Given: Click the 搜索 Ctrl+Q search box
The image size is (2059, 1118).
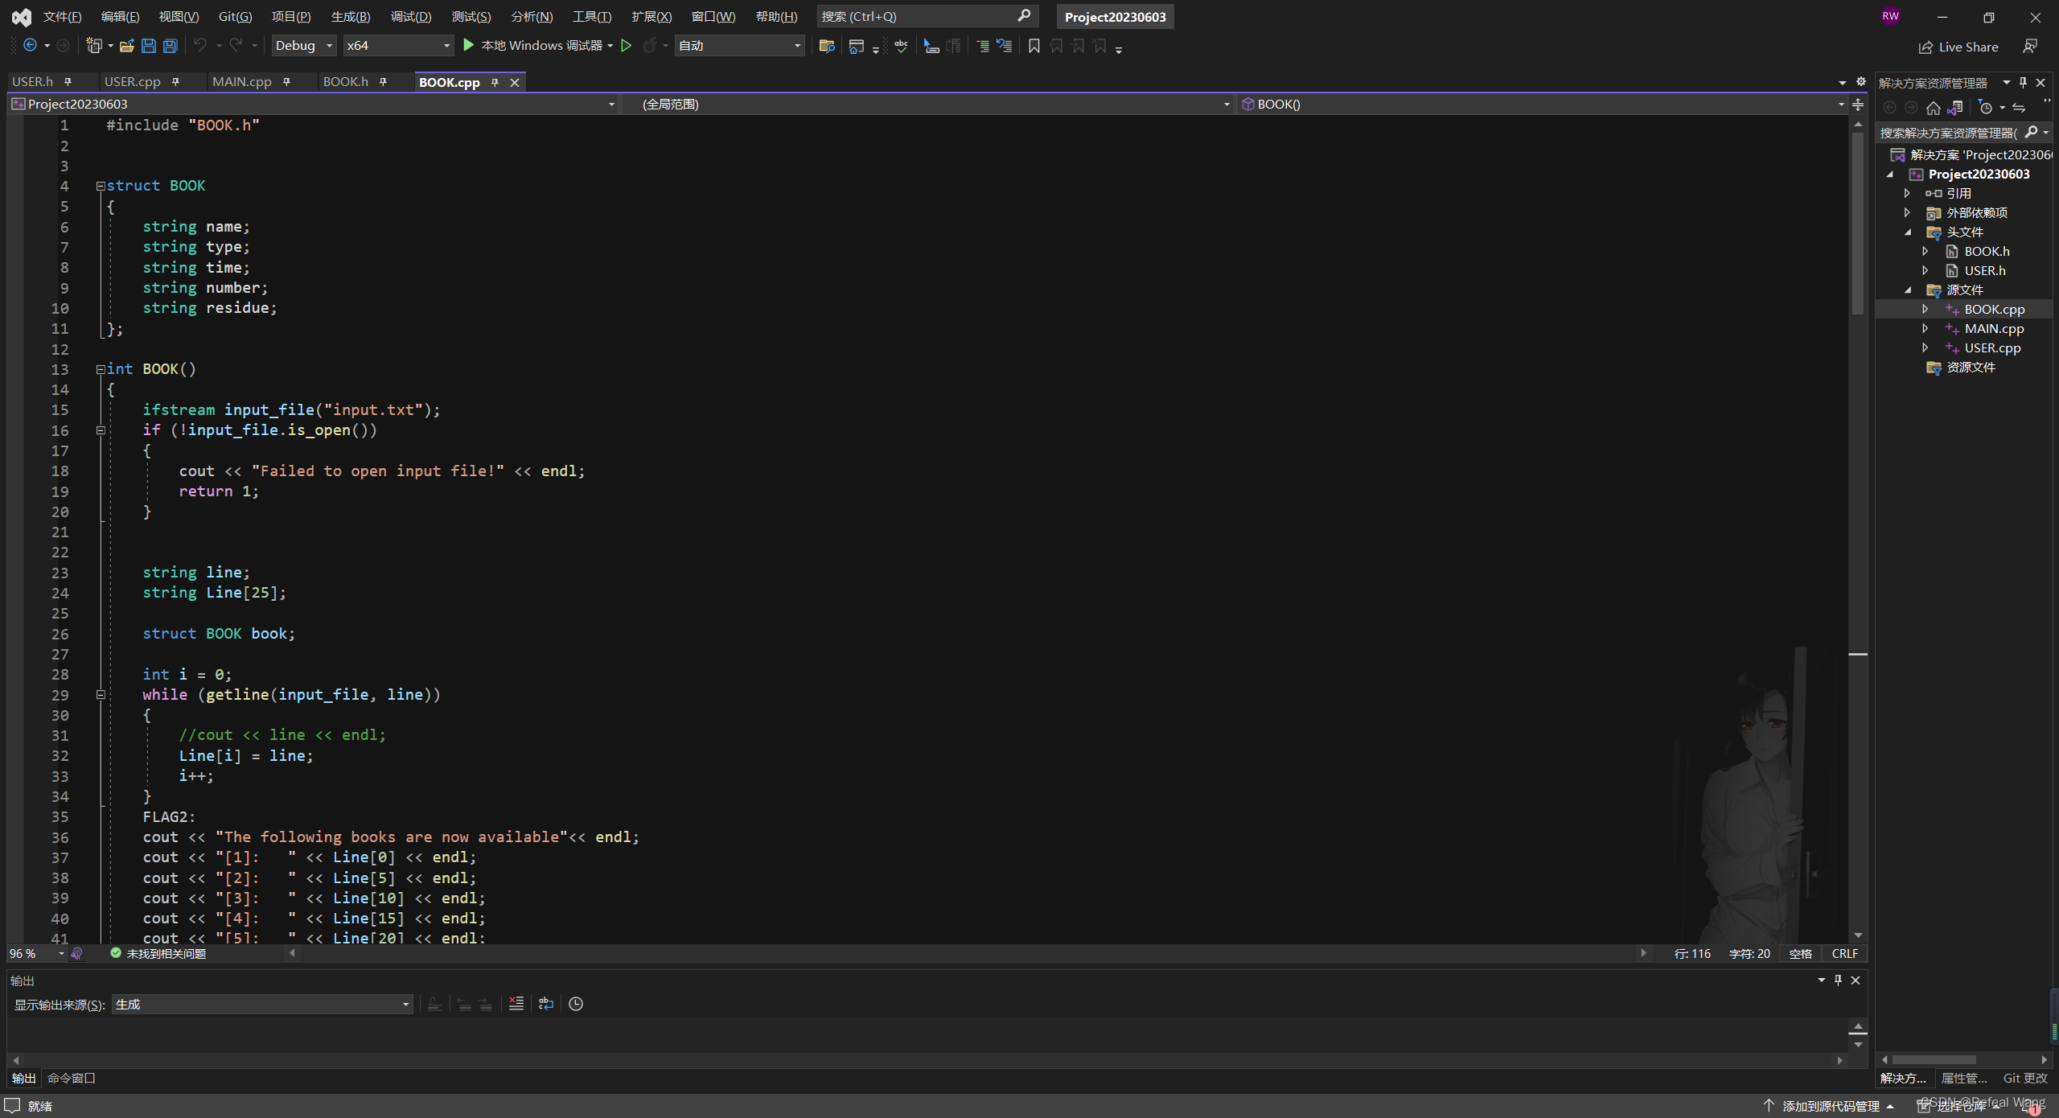Looking at the screenshot, I should 917,16.
